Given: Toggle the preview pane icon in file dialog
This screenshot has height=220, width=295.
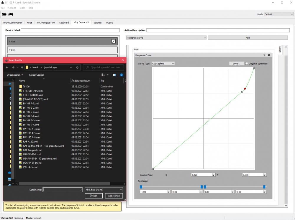Looking at the screenshot, I should 114,75.
